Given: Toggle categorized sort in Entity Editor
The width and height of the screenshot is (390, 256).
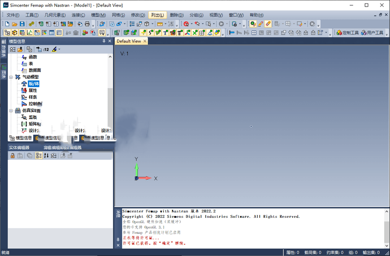Looking at the screenshot, I should point(39,156).
